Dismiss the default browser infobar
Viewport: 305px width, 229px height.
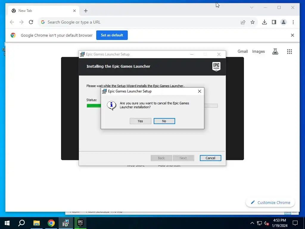tap(292, 35)
